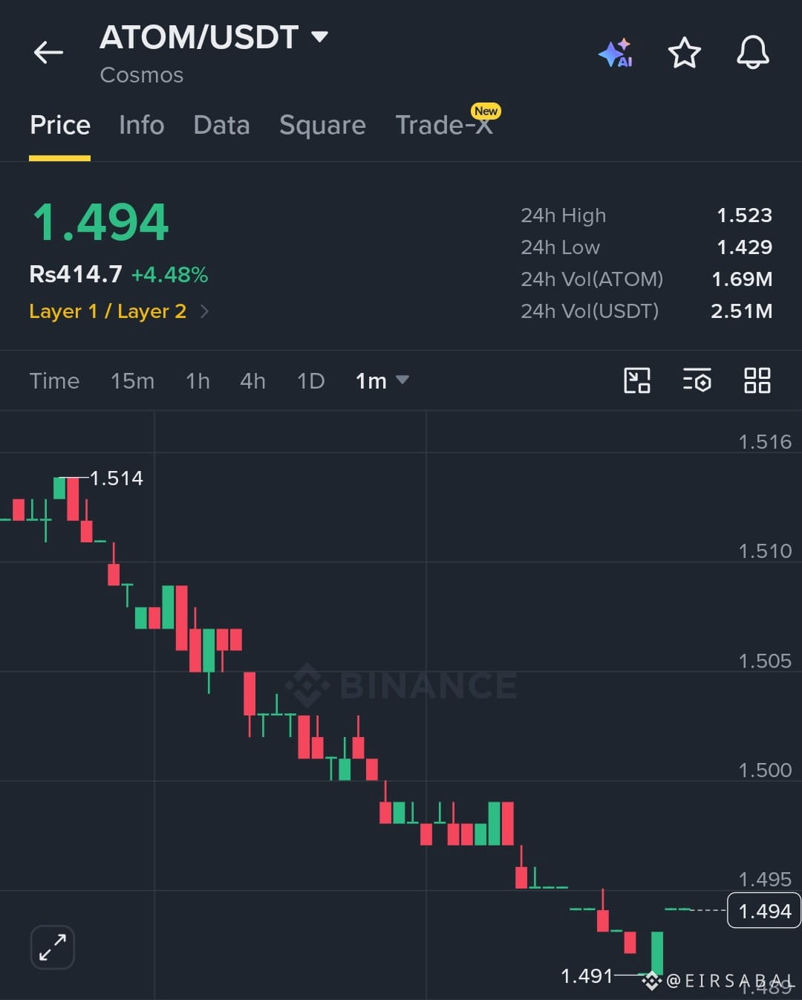Tap the current price 1.494 headline

click(100, 222)
